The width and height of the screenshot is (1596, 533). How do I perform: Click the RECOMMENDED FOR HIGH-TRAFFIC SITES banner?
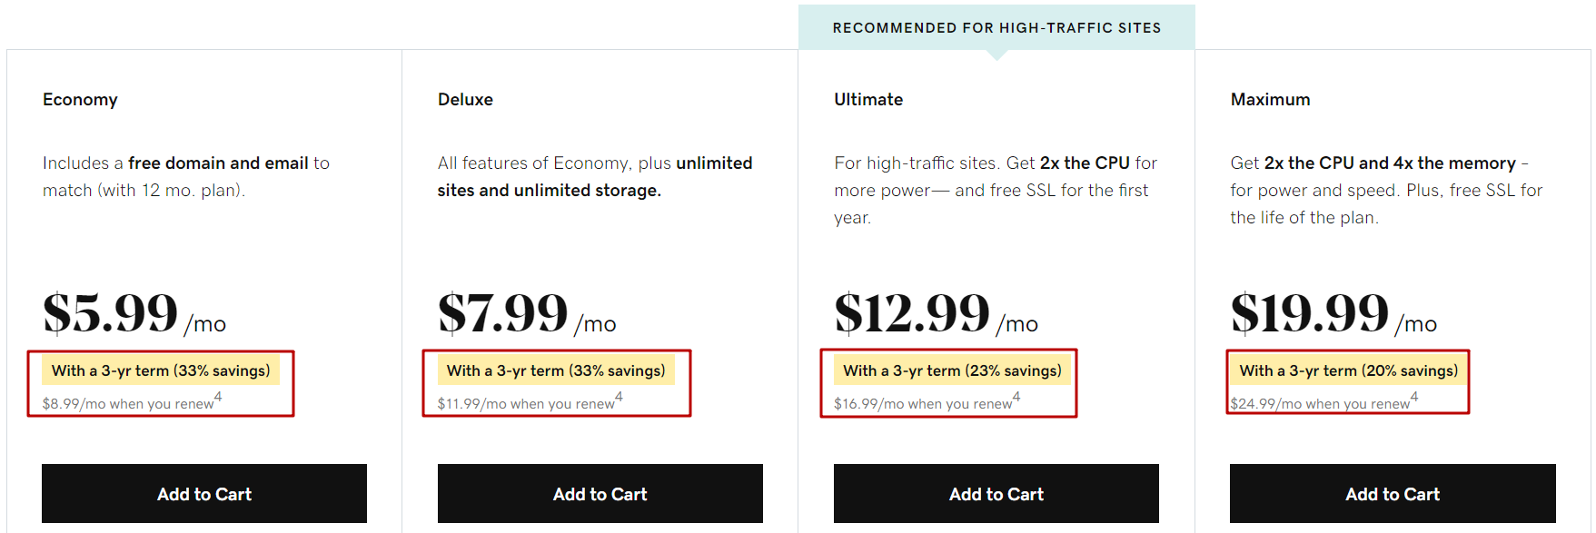996,27
